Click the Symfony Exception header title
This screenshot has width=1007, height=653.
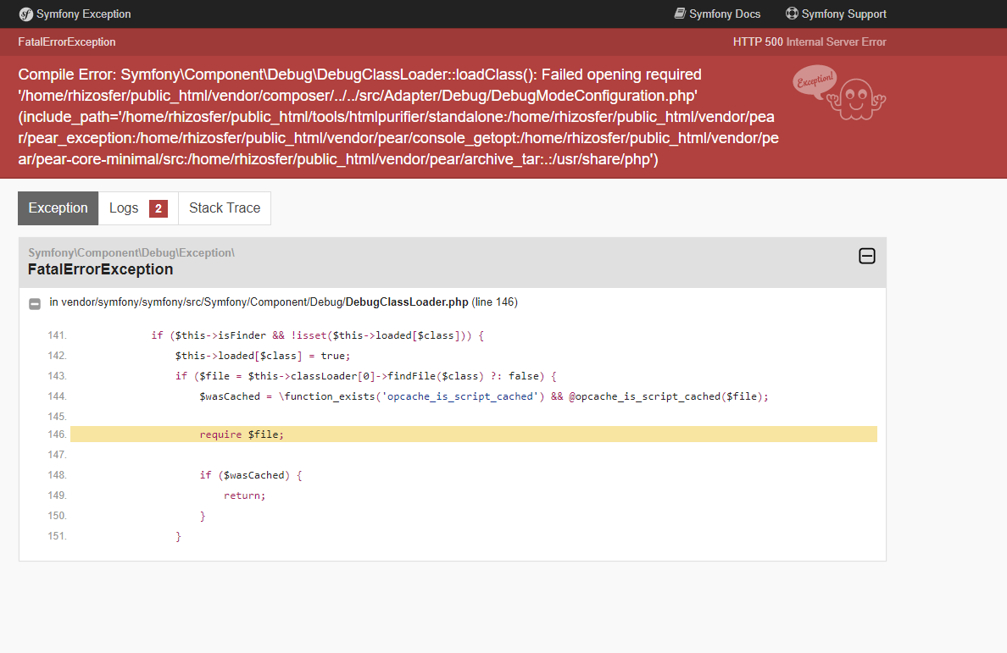click(83, 14)
